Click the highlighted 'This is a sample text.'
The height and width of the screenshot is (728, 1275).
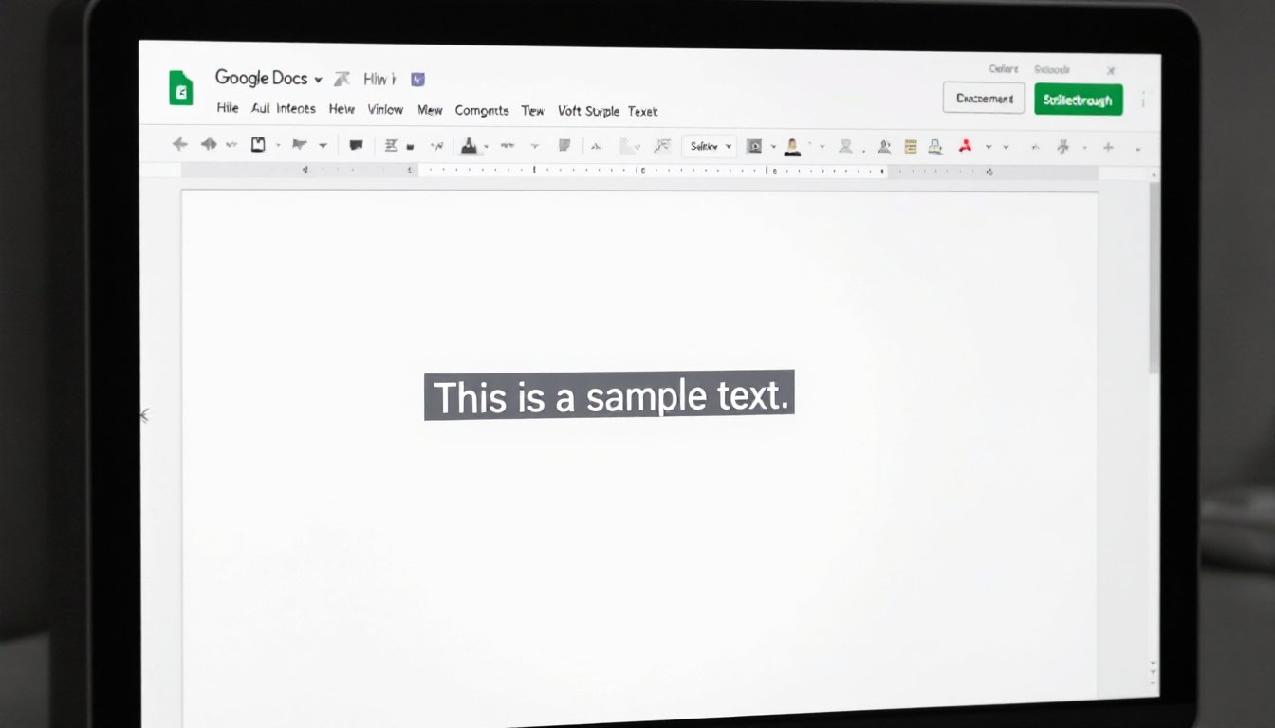click(x=609, y=395)
